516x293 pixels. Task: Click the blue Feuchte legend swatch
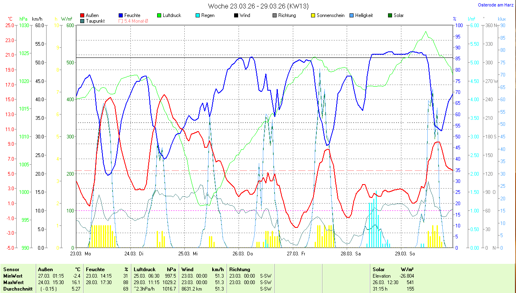(x=121, y=16)
